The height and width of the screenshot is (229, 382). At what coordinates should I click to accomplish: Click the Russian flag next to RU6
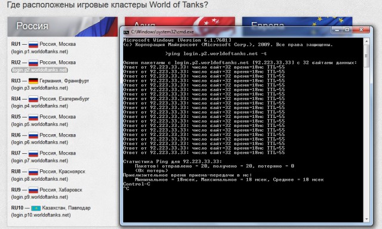pos(33,135)
